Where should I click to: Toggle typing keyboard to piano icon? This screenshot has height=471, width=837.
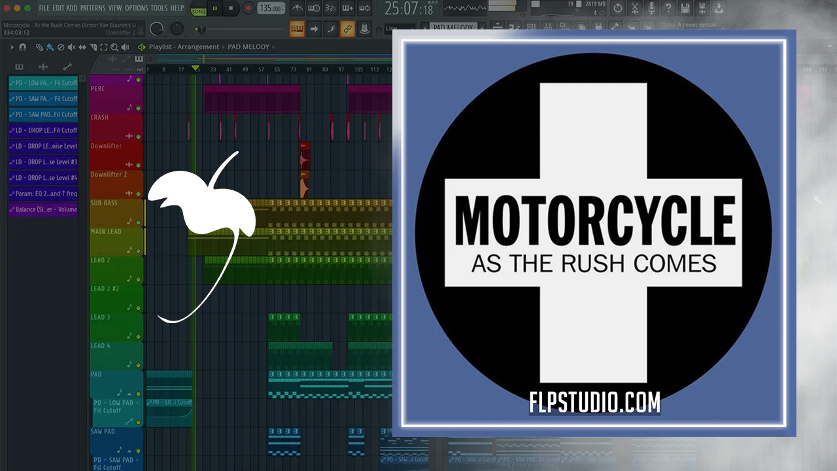297,29
